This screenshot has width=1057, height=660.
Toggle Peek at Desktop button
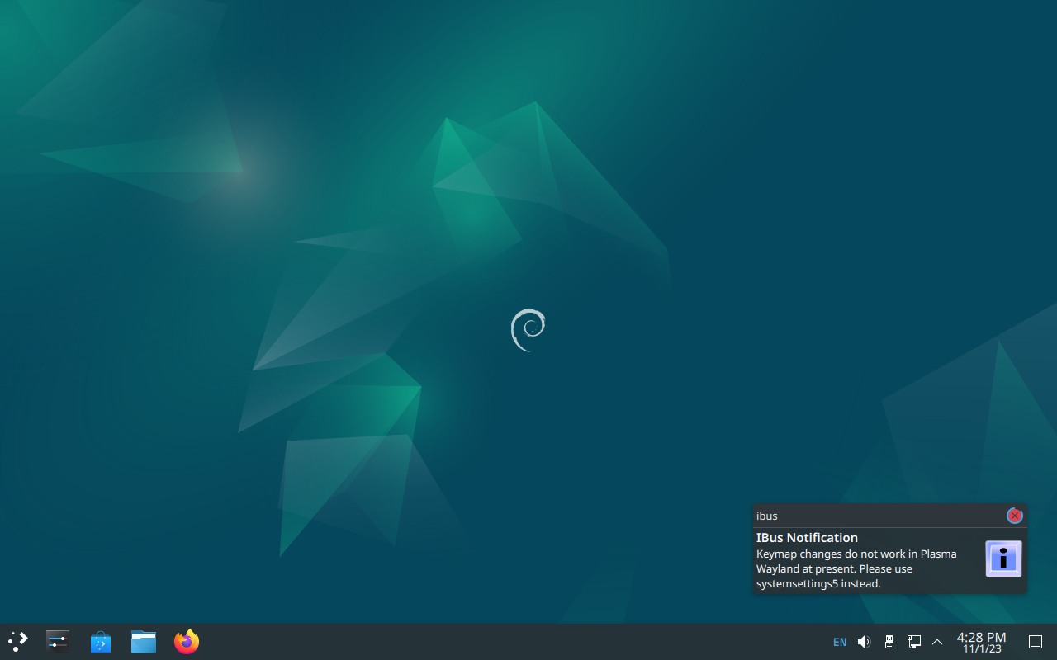(1036, 642)
